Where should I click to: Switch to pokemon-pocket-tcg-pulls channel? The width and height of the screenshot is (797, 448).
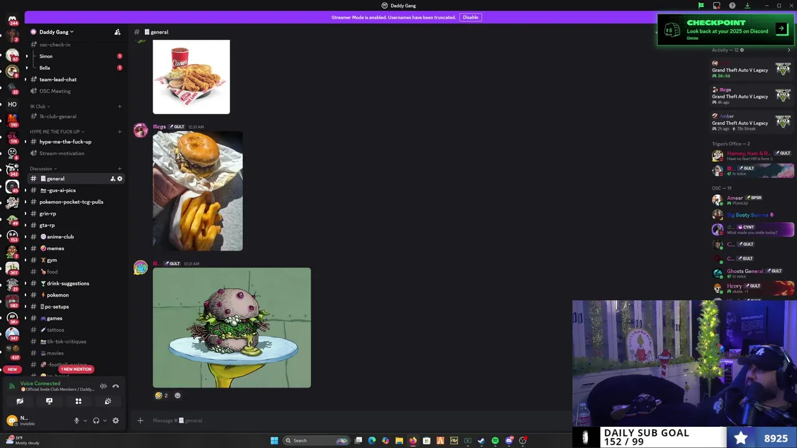point(75,202)
